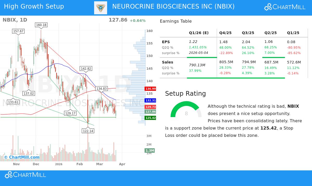Click the Q2/25 EPS value 1.06
Viewport: 312px width, 186px height.
(x=269, y=42)
